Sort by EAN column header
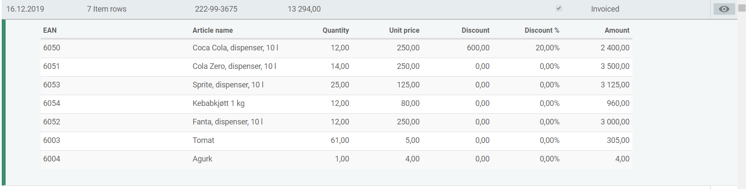The width and height of the screenshot is (746, 189). click(50, 30)
